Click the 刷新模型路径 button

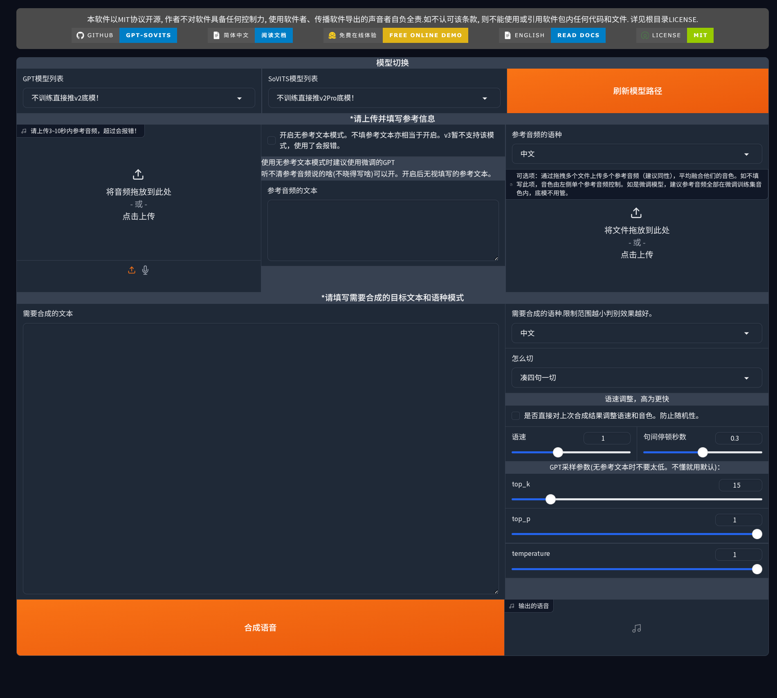[637, 91]
